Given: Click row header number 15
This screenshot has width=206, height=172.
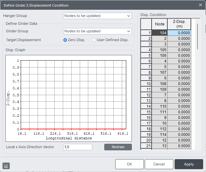Looking at the screenshot, I should (146, 112).
